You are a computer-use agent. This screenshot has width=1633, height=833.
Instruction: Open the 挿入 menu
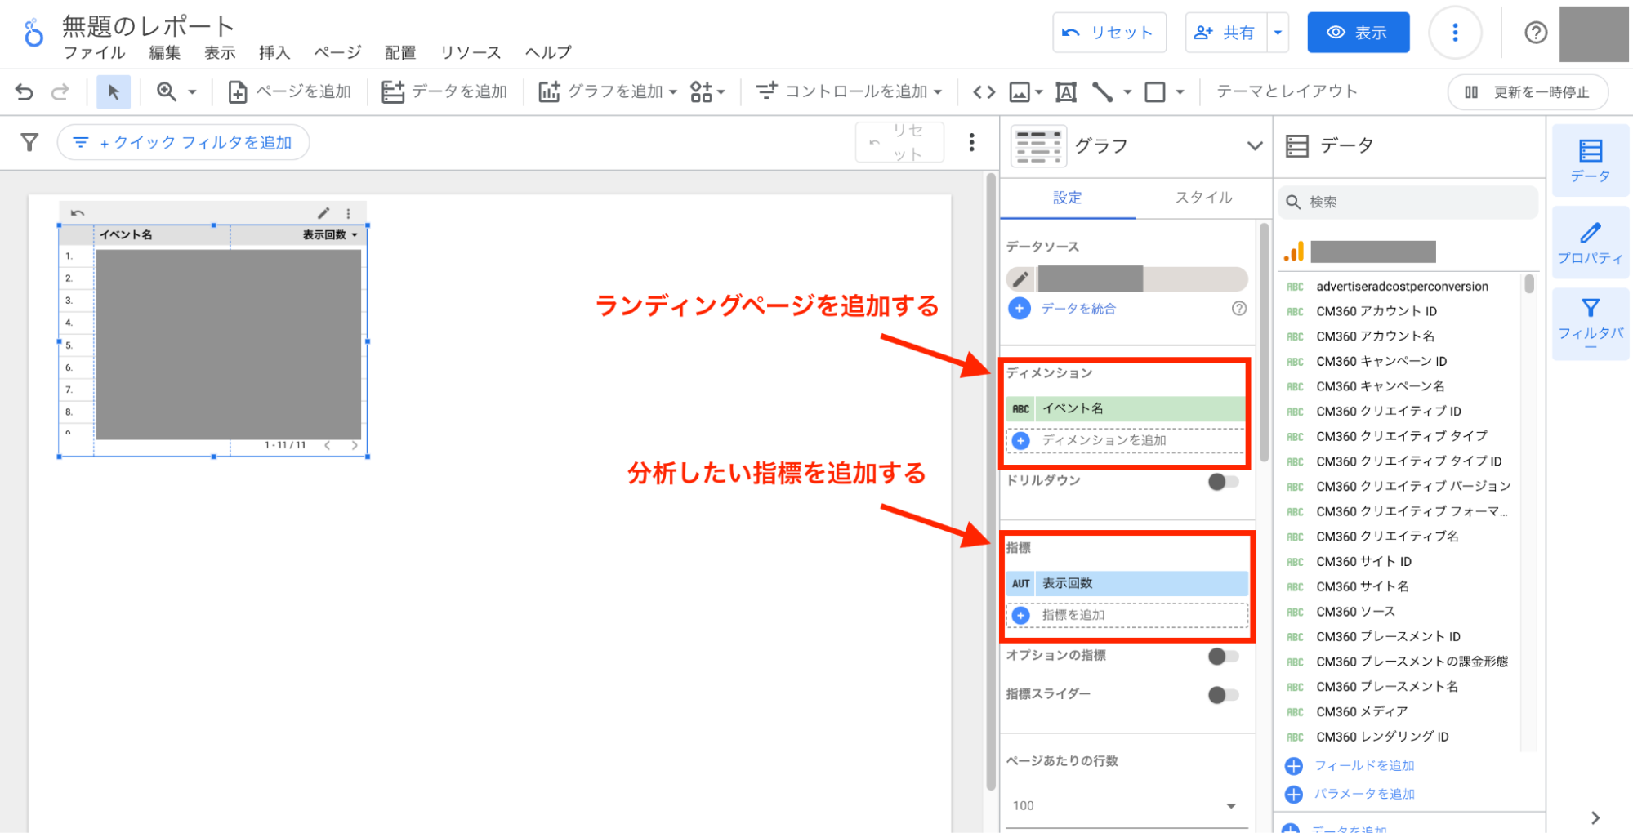tap(274, 53)
